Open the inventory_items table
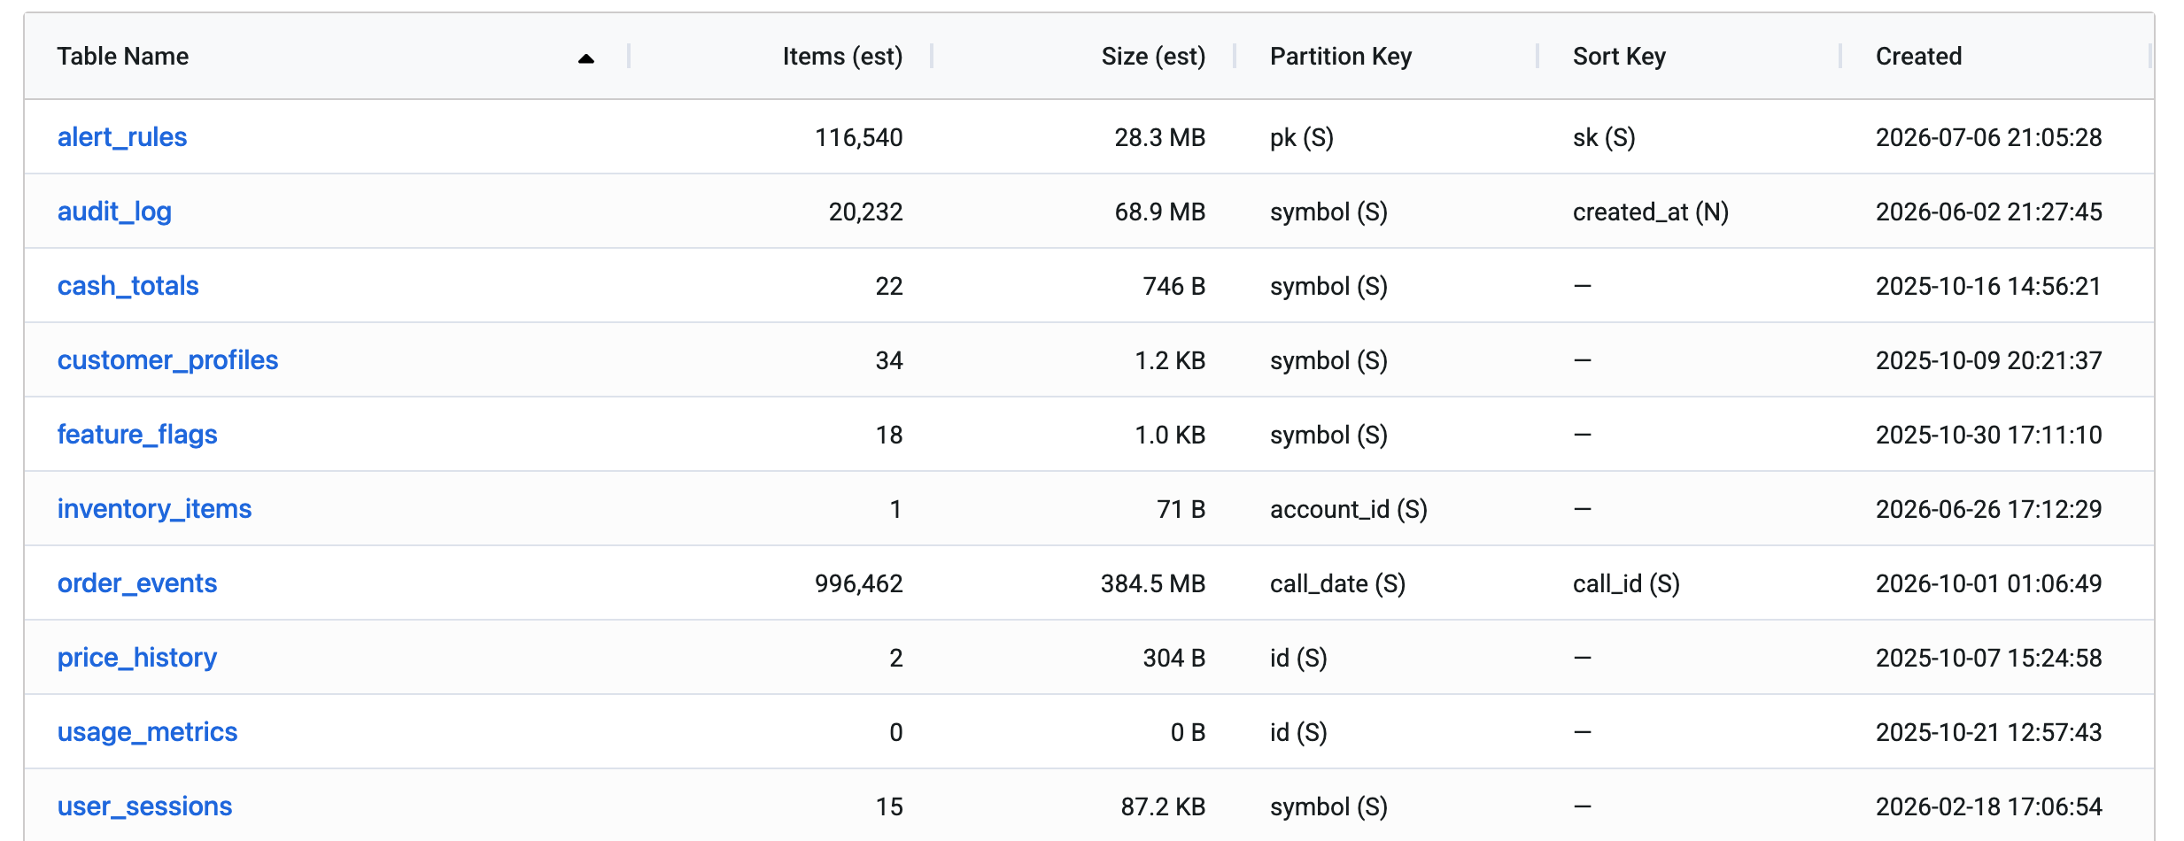Image resolution: width=2184 pixels, height=841 pixels. [154, 509]
